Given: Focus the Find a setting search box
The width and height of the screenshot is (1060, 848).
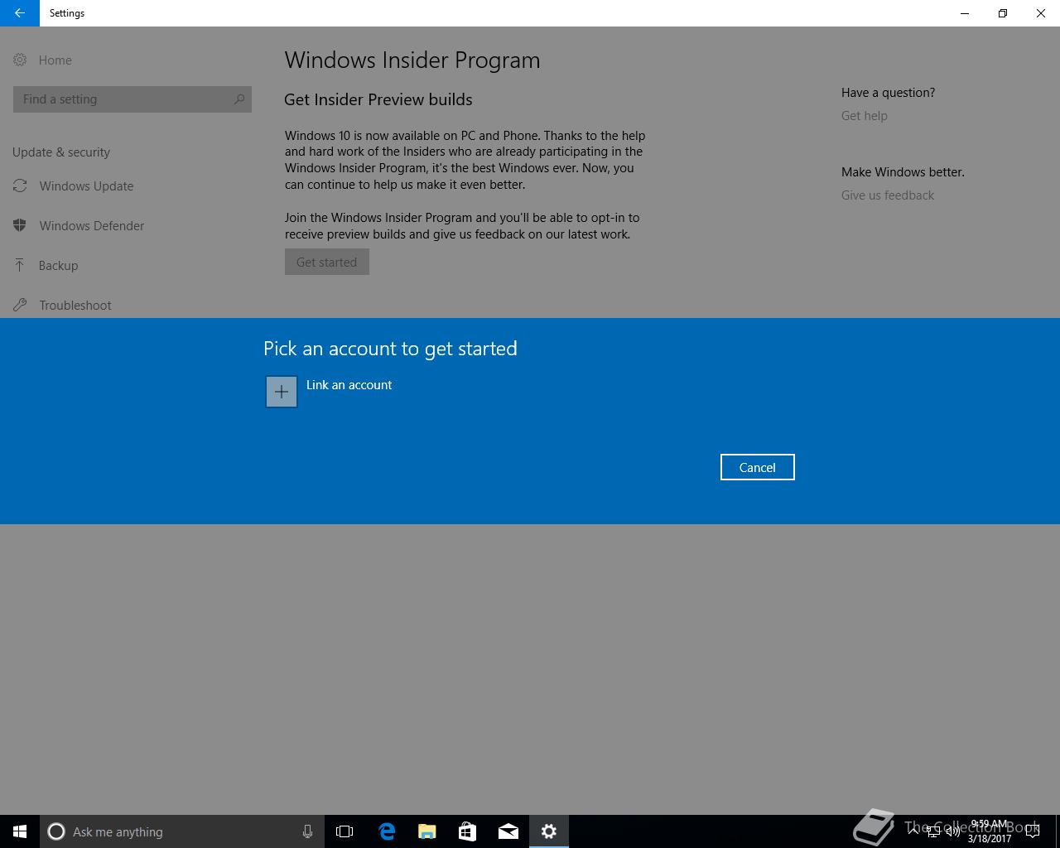Looking at the screenshot, I should pos(132,99).
